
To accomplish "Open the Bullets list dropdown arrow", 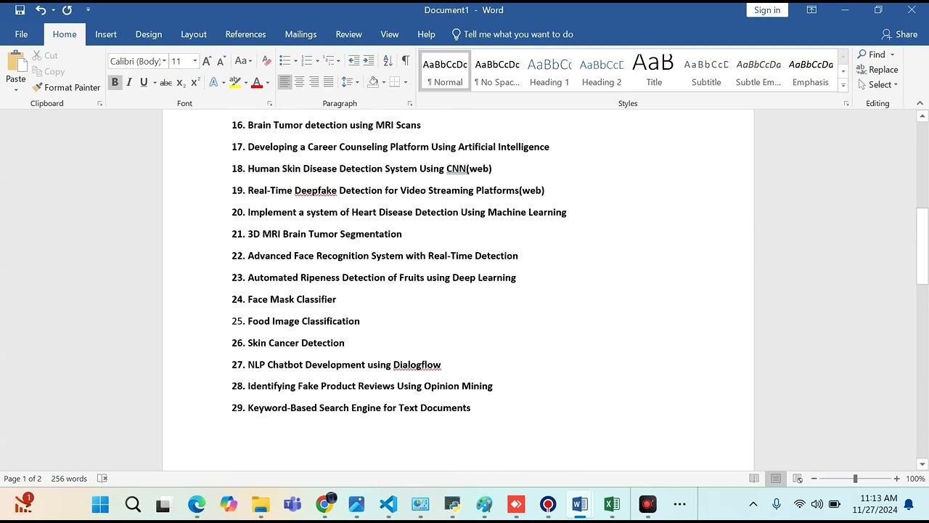I will coord(296,61).
